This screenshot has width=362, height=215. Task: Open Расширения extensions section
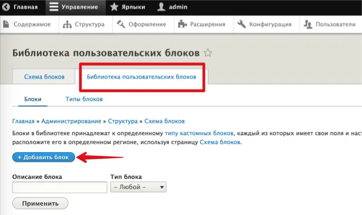pyautogui.click(x=202, y=24)
